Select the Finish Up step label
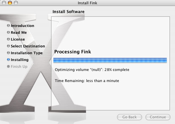175x124 pixels. click(19, 67)
